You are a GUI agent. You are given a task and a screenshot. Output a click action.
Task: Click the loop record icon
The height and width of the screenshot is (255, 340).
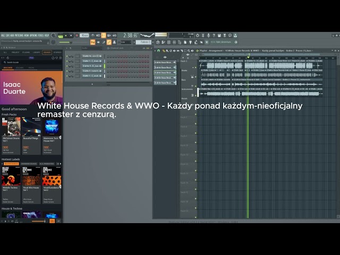[x=115, y=36]
